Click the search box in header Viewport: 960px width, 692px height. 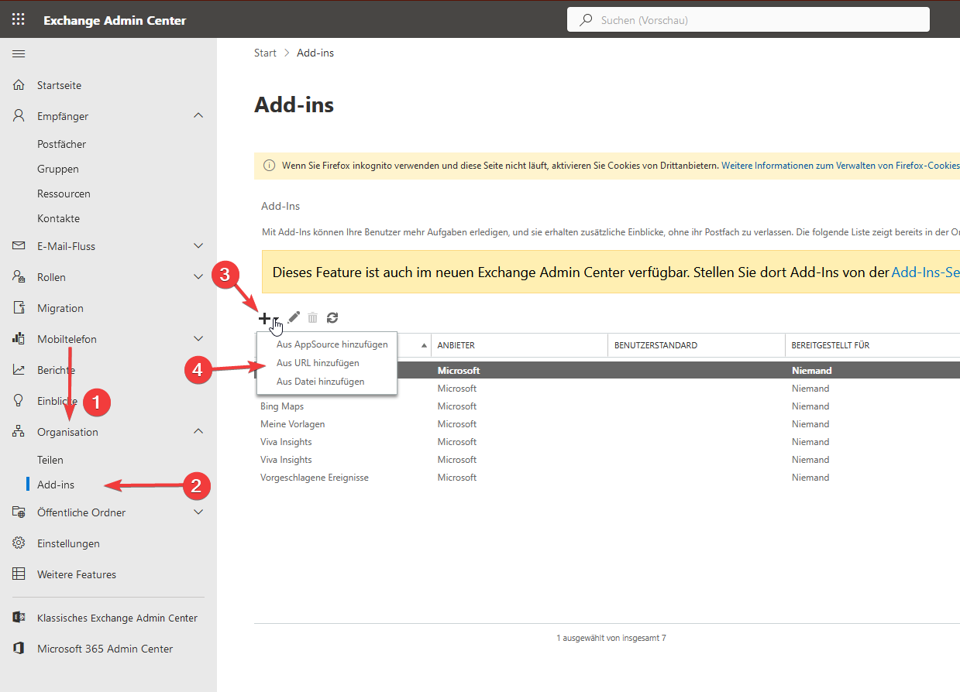[748, 20]
